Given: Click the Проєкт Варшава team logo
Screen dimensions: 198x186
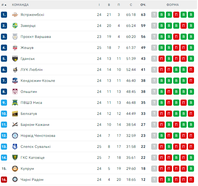Looking at the screenshot, I should pos(15,37).
